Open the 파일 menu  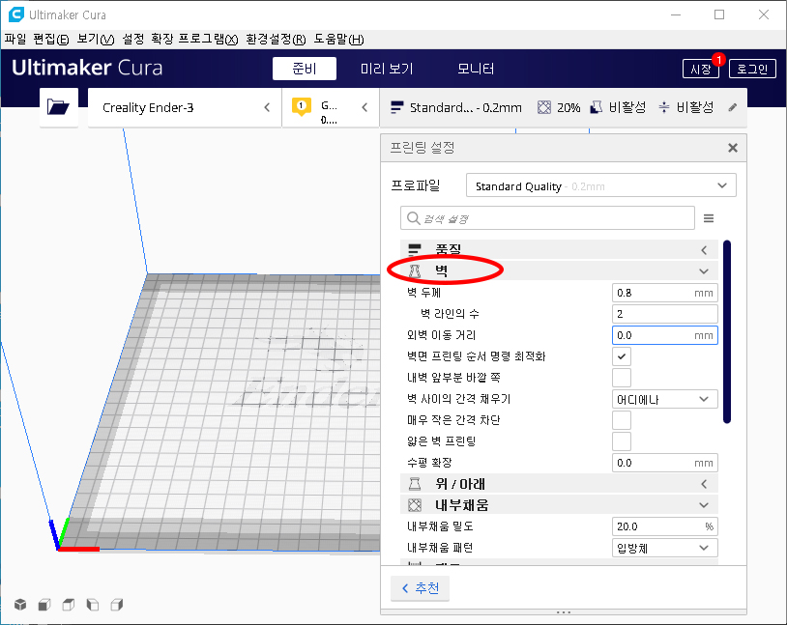15,40
